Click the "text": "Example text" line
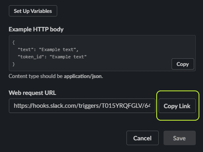 point(48,49)
